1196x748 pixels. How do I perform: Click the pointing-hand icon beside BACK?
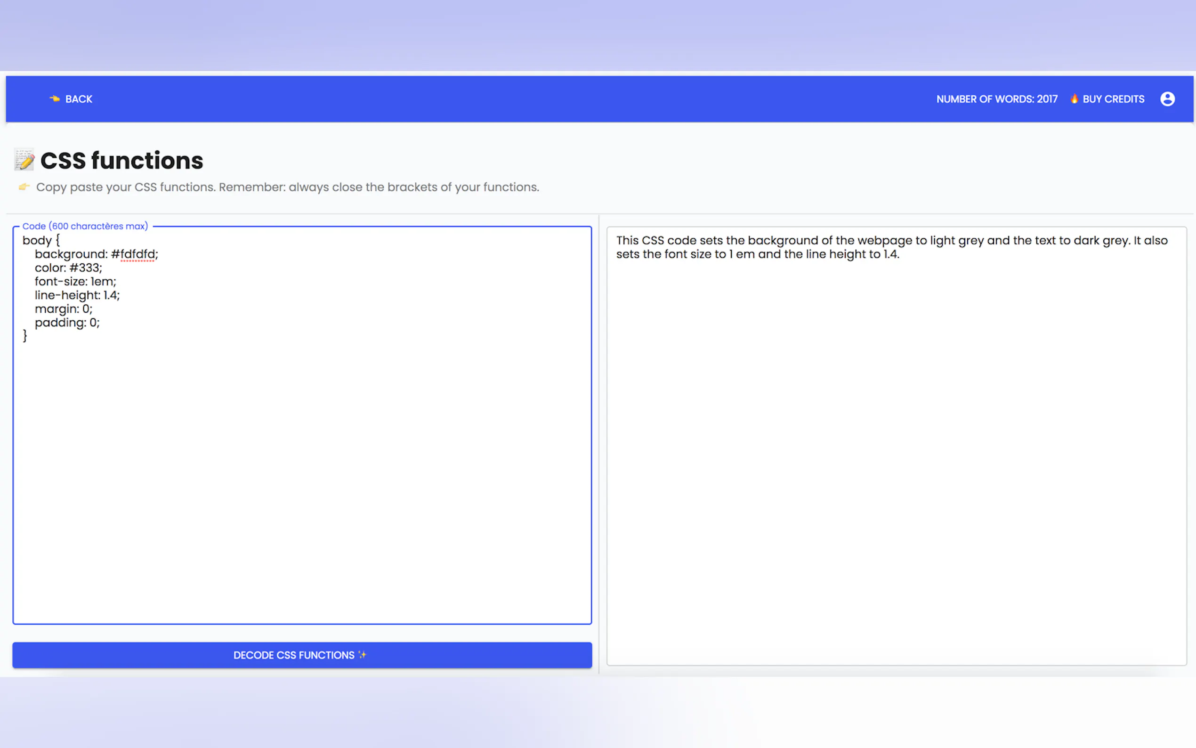tap(55, 99)
